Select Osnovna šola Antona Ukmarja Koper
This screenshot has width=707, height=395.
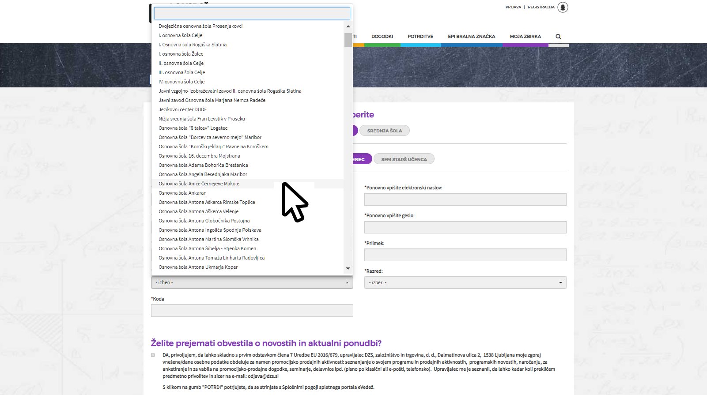[247, 267]
